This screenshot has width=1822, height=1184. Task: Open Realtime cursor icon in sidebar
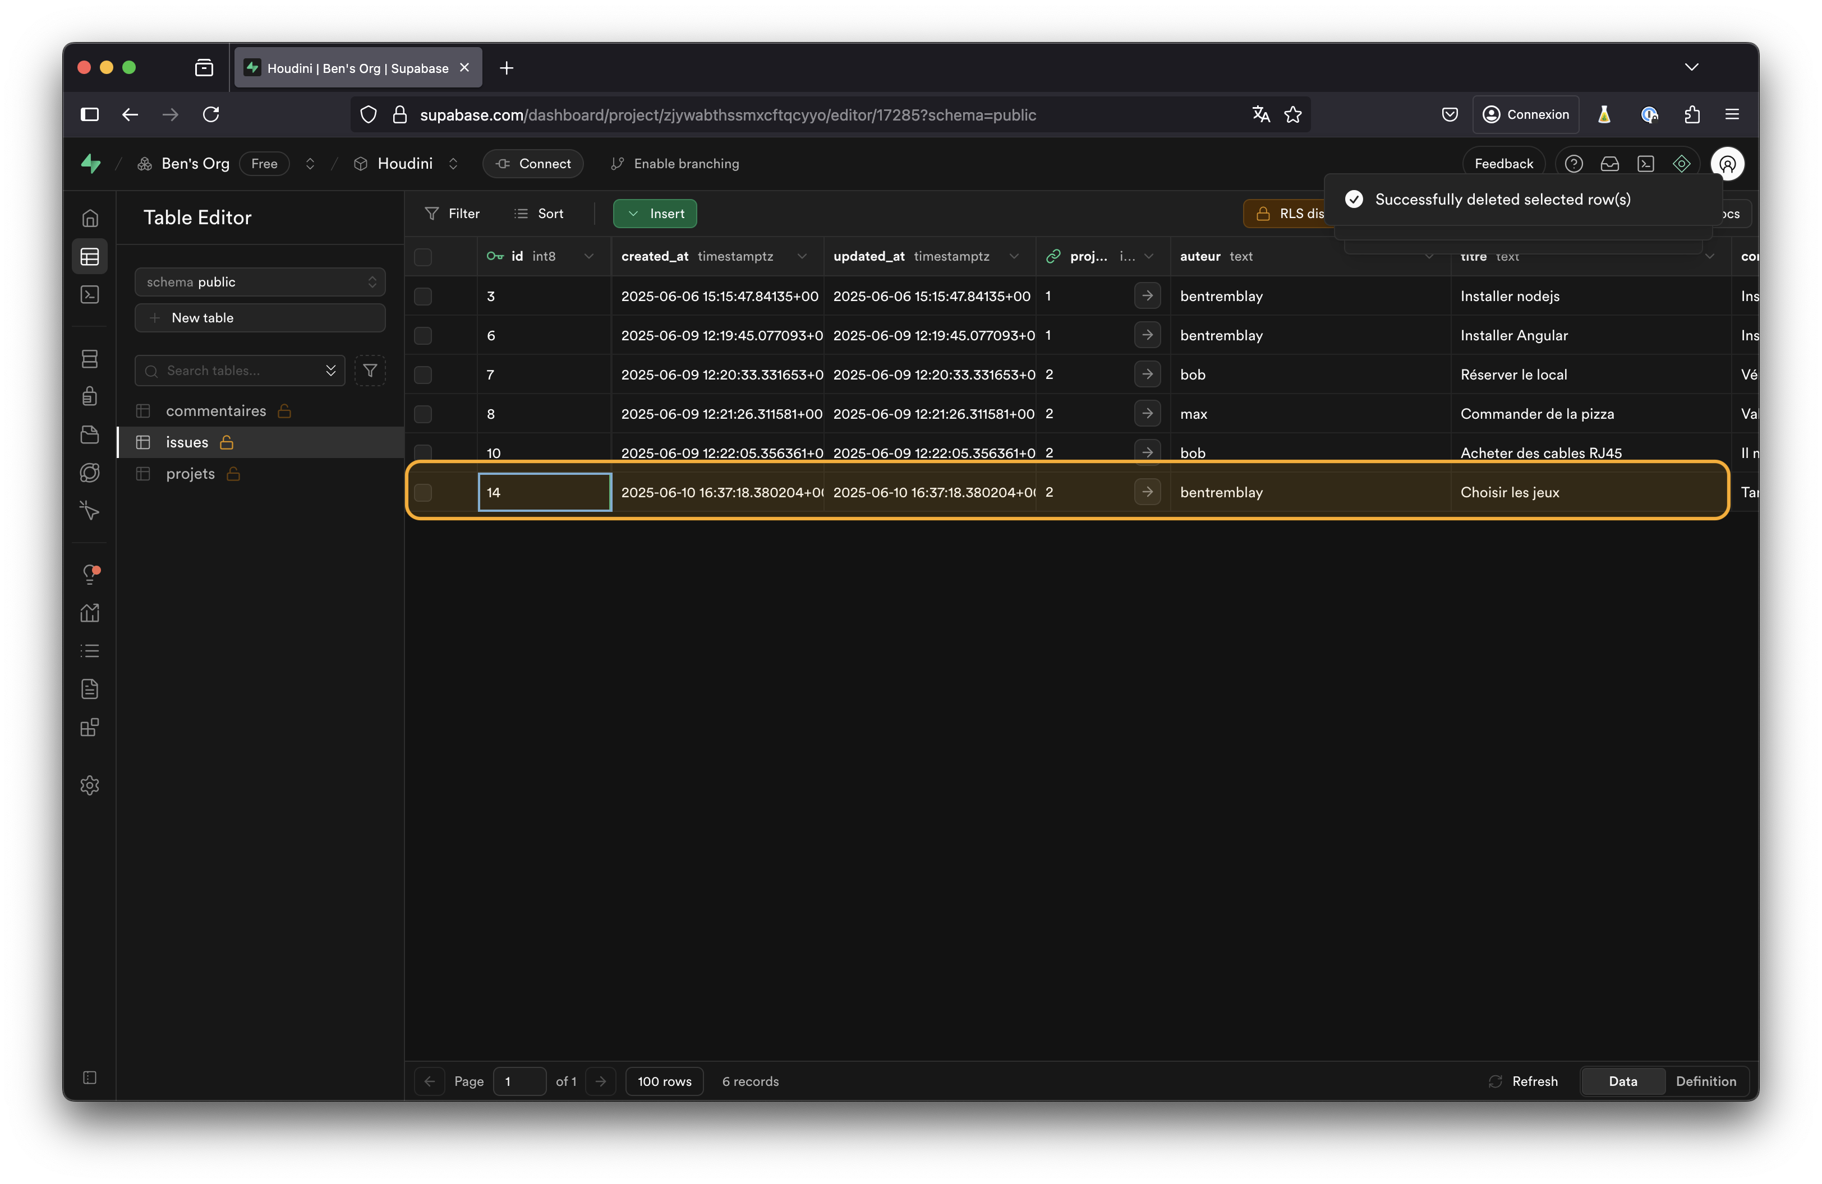pos(90,510)
